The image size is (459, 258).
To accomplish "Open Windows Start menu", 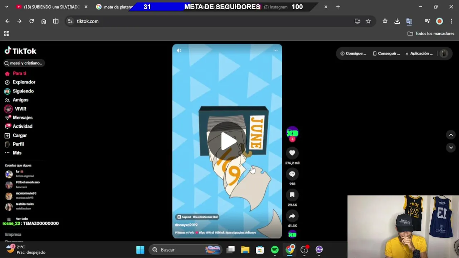I will coord(140,250).
